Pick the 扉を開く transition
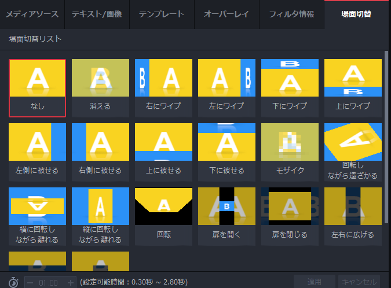 tap(226, 216)
